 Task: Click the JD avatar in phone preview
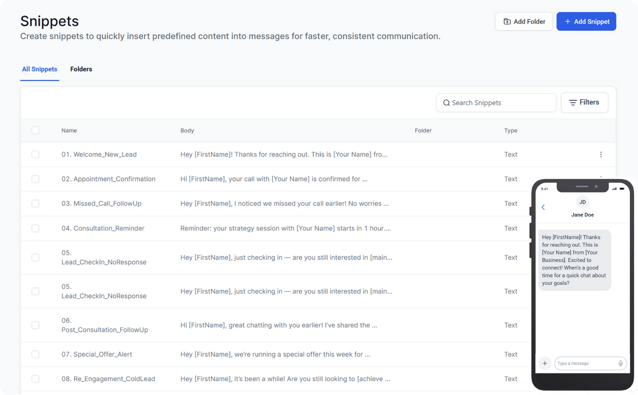pos(582,202)
